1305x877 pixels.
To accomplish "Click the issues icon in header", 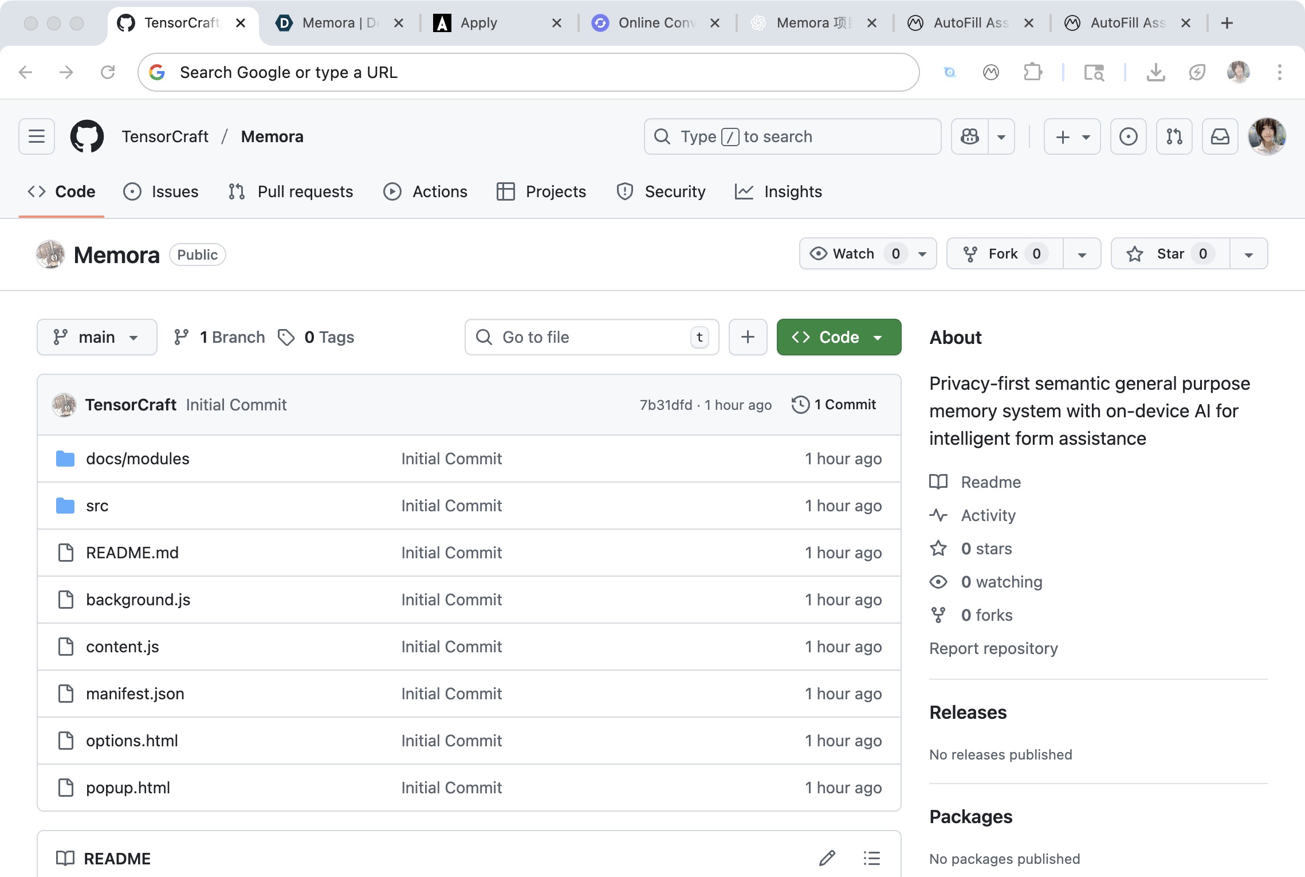I will tap(1128, 136).
